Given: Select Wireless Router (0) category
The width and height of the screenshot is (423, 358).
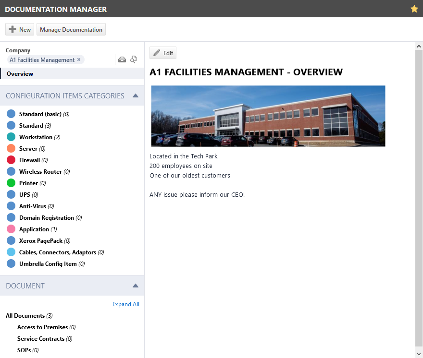Looking at the screenshot, I should (45, 172).
